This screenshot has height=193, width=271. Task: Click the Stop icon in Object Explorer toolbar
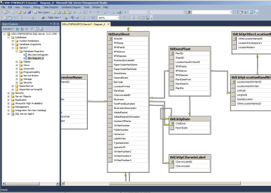pyautogui.click(x=26, y=29)
